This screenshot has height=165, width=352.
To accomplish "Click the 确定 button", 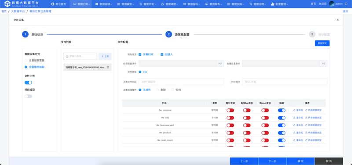I will click(301, 161).
